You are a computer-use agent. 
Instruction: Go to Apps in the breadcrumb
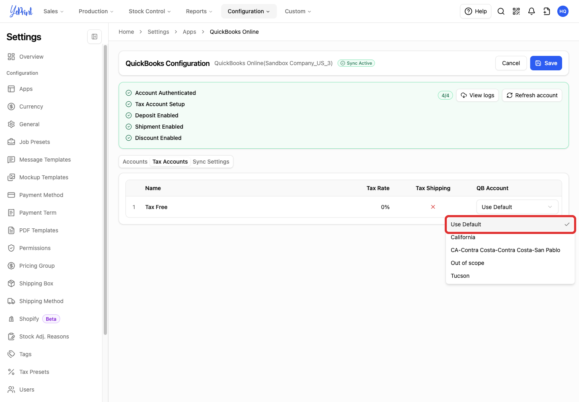click(x=189, y=32)
